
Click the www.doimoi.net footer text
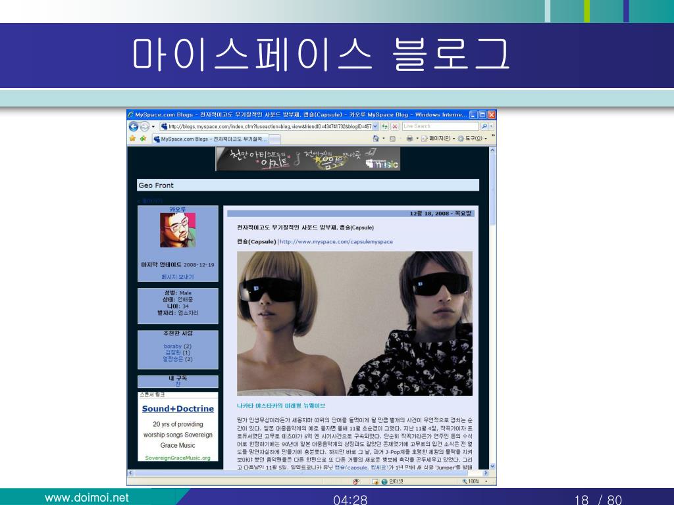[x=87, y=498]
